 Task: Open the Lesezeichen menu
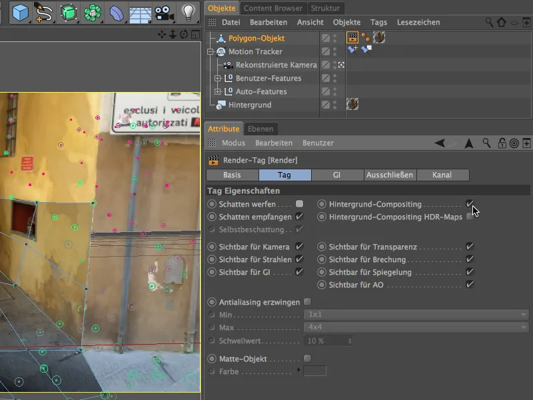[418, 23]
